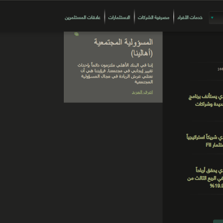Viewport: 223px width, 223px height.
Task: Open the خدمات الأفراد menu
Action: (x=190, y=17)
